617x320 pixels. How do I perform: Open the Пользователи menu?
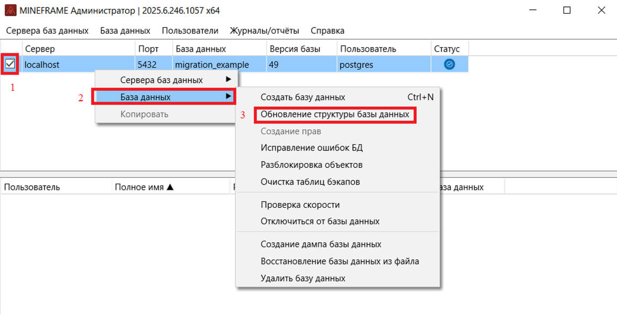click(190, 31)
